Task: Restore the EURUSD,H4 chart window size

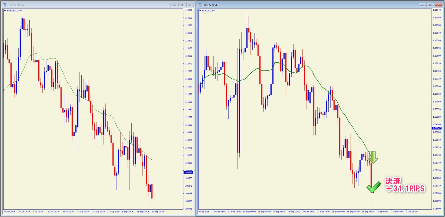Action: click(x=431, y=5)
